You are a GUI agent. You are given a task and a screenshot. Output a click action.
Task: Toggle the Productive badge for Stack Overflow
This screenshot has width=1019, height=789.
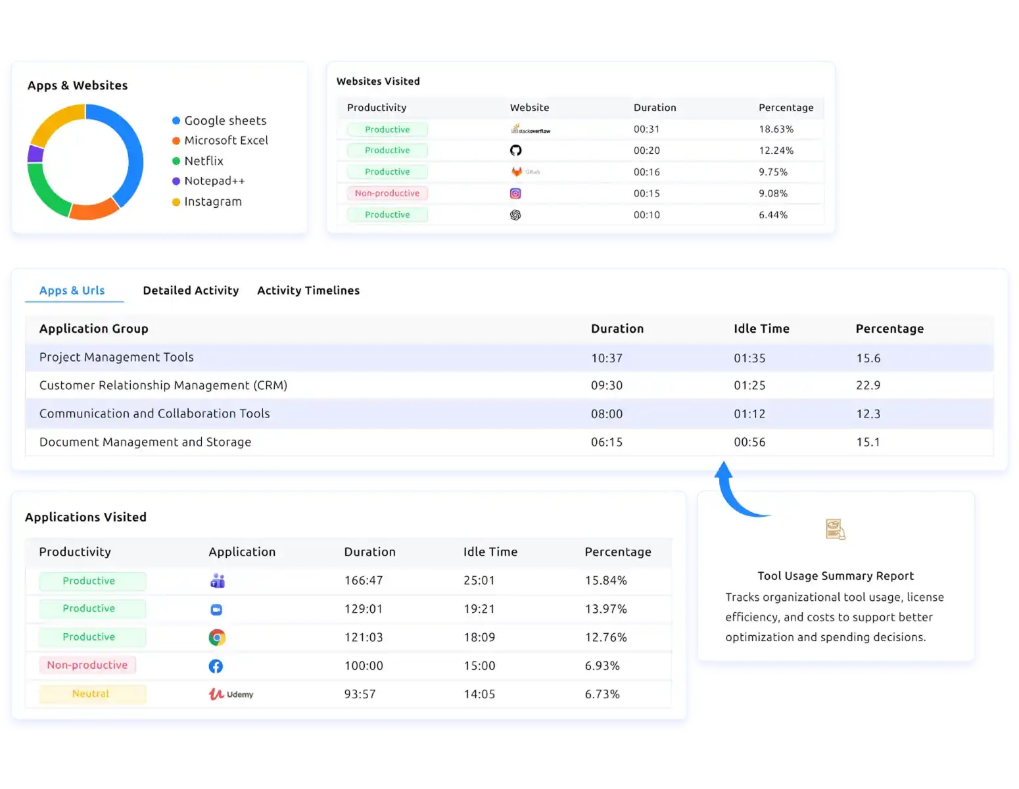tap(387, 129)
